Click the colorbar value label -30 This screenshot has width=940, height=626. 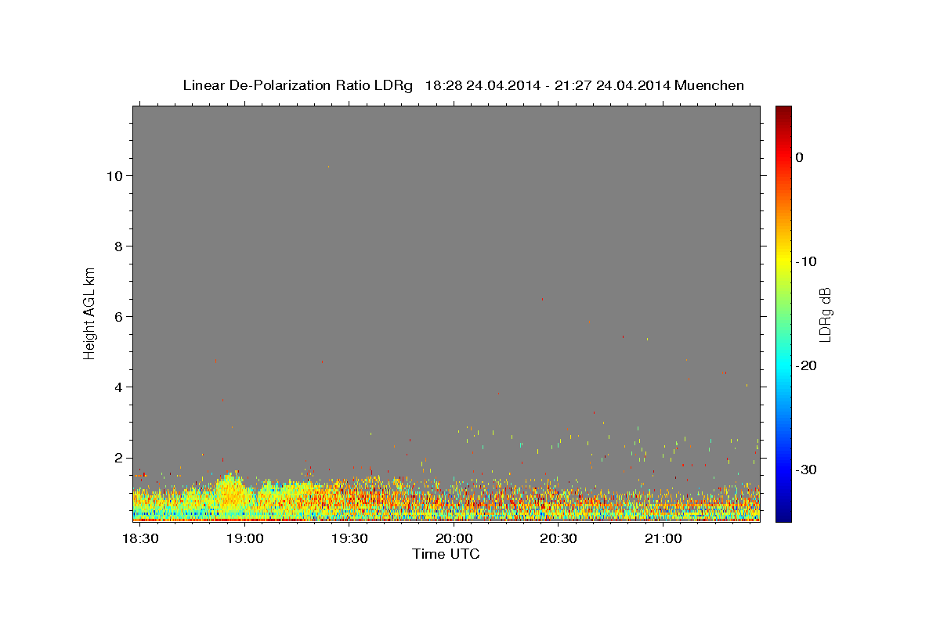pos(806,469)
